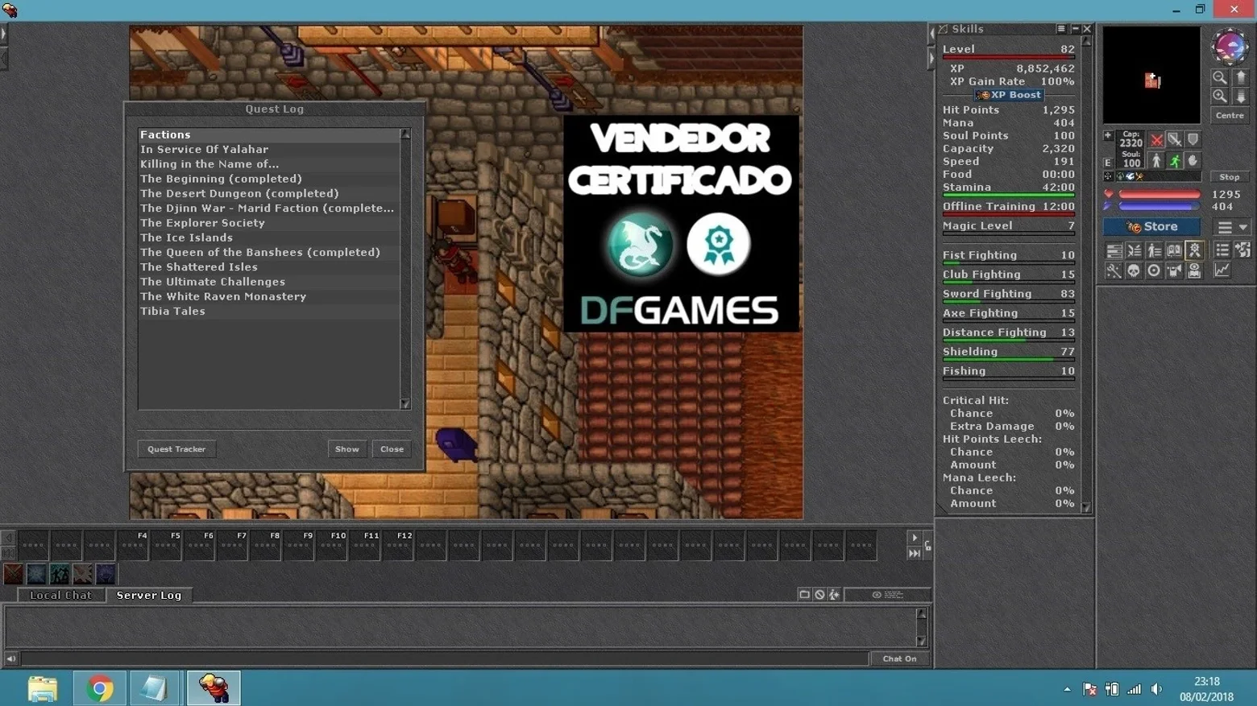Viewport: 1257px width, 706px height.
Task: Toggle the highlighted Skills widget button
Action: pyautogui.click(x=1194, y=251)
